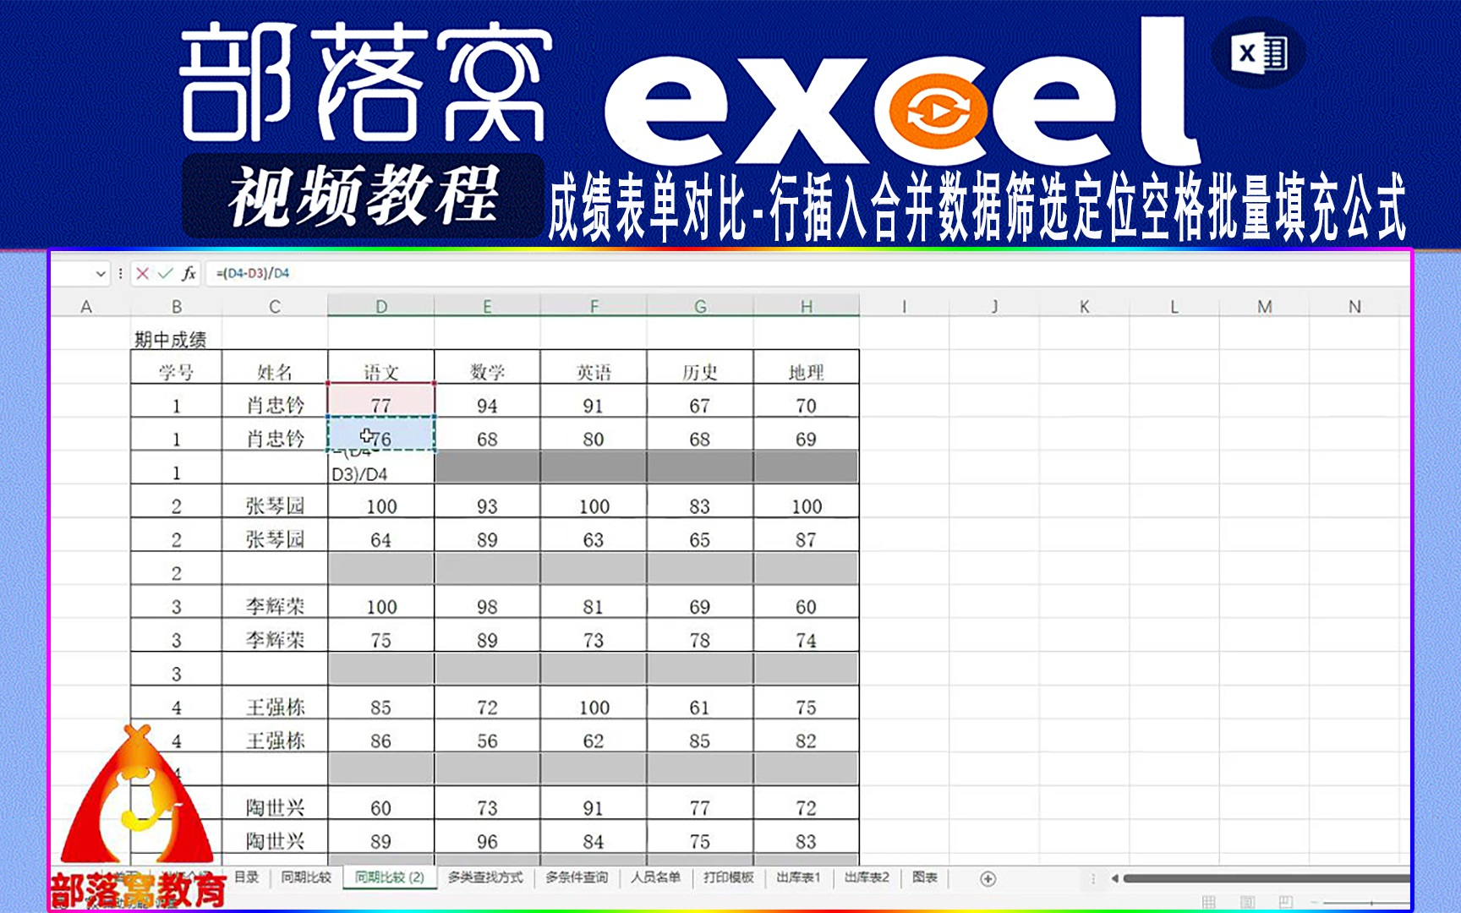Cancel the formula entry with the X icon
1461x913 pixels.
pyautogui.click(x=142, y=273)
